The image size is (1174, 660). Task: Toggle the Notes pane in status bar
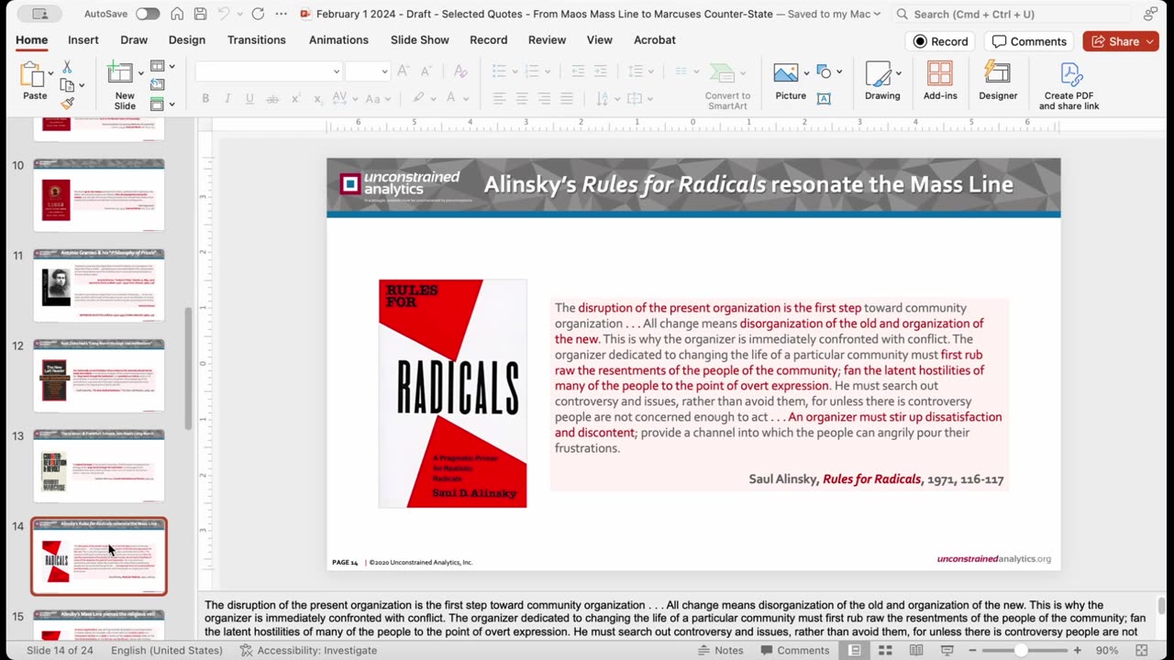pos(719,650)
